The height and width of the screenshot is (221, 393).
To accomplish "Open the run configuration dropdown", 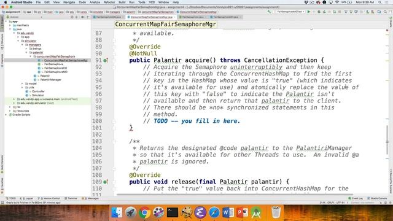I will coord(289,12).
